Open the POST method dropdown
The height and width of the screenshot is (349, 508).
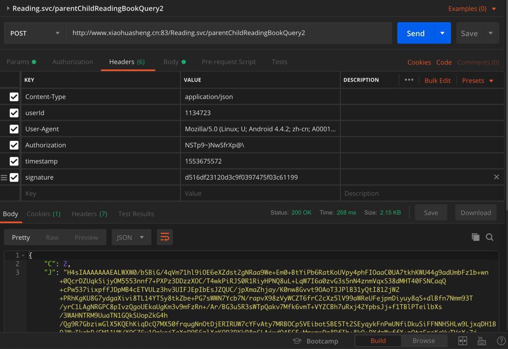[x=35, y=33]
